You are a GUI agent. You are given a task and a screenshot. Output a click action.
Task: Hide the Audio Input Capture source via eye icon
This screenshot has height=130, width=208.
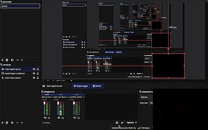[x=34, y=78]
